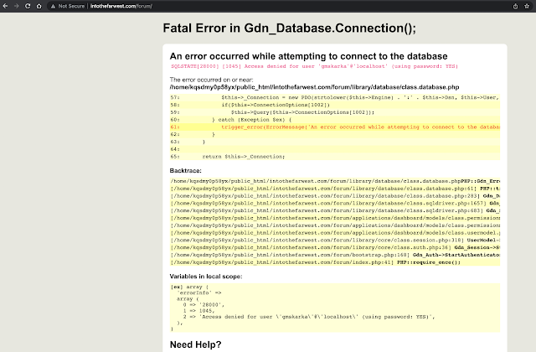Bookmark this page with the star icon
This screenshot has width=536, height=352.
(x=527, y=6)
